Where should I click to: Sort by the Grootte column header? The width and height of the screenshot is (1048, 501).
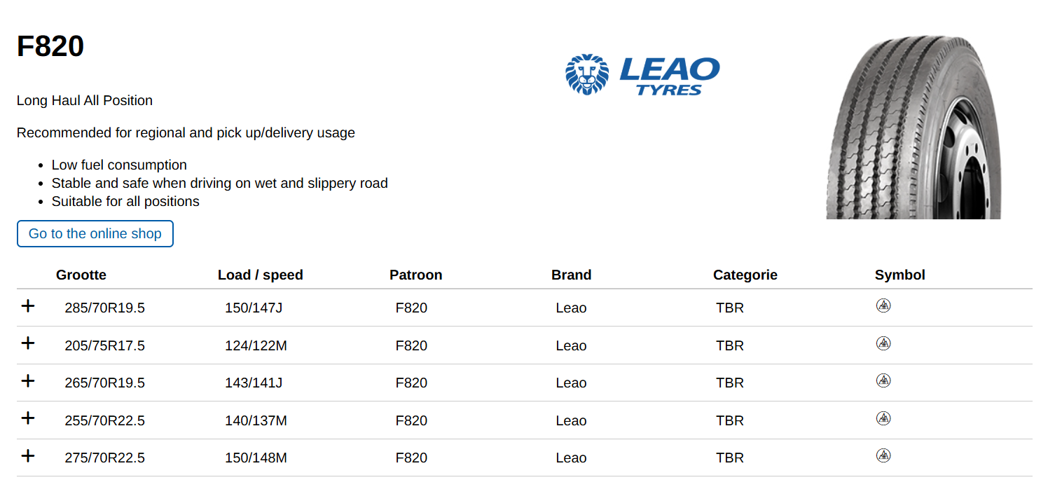point(81,275)
